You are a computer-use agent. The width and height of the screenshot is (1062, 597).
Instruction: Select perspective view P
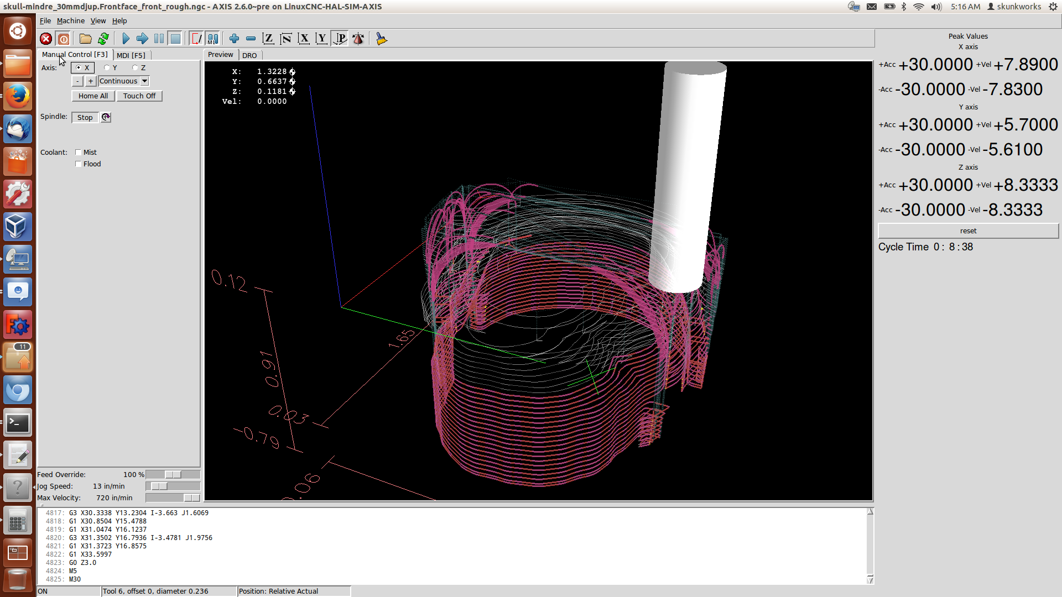click(340, 39)
